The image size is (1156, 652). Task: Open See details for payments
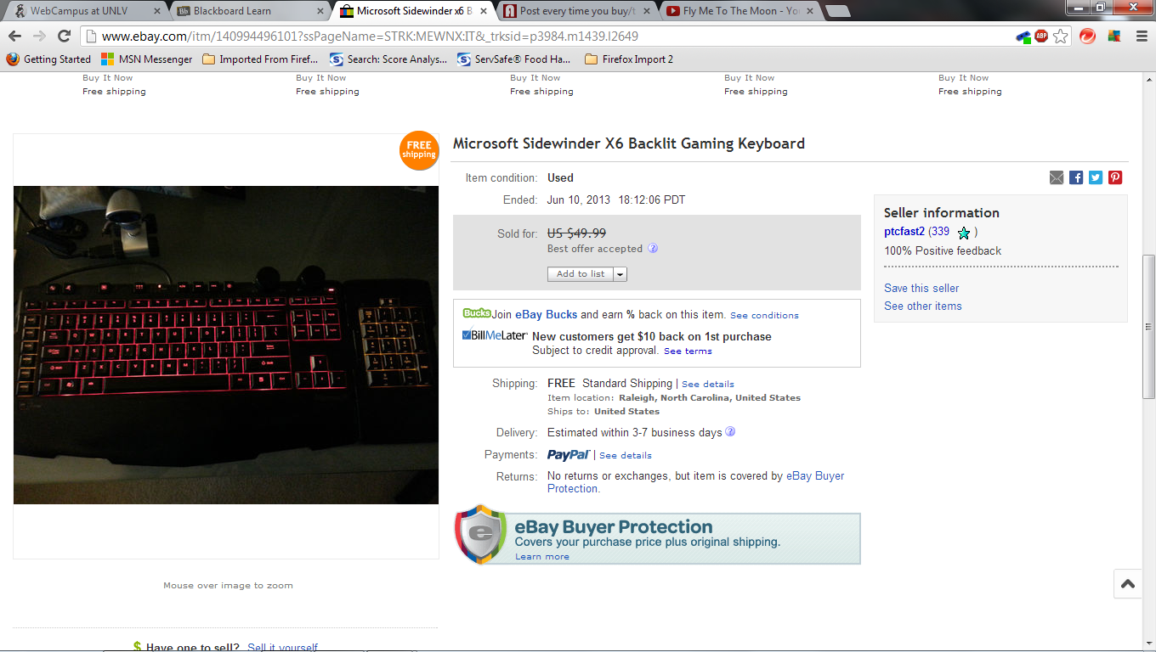[x=626, y=455]
